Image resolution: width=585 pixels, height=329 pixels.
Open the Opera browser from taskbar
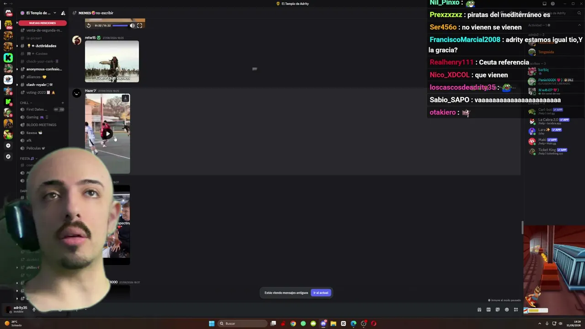[373, 324]
